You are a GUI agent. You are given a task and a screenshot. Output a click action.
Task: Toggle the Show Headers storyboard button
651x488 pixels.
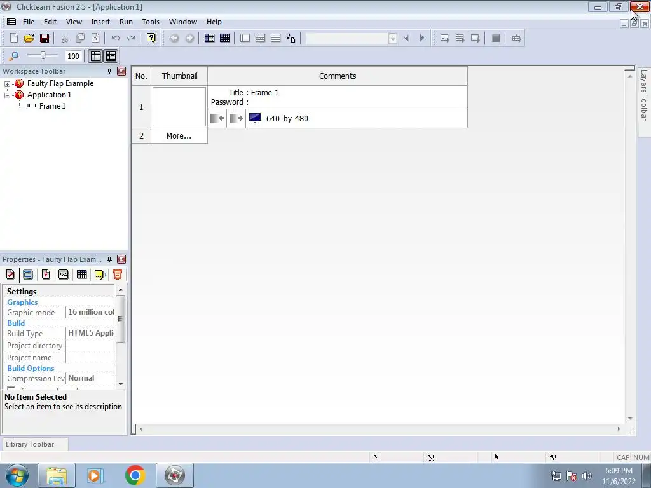[95, 56]
